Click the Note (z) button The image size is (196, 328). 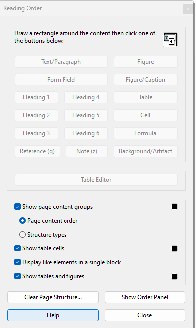click(87, 151)
